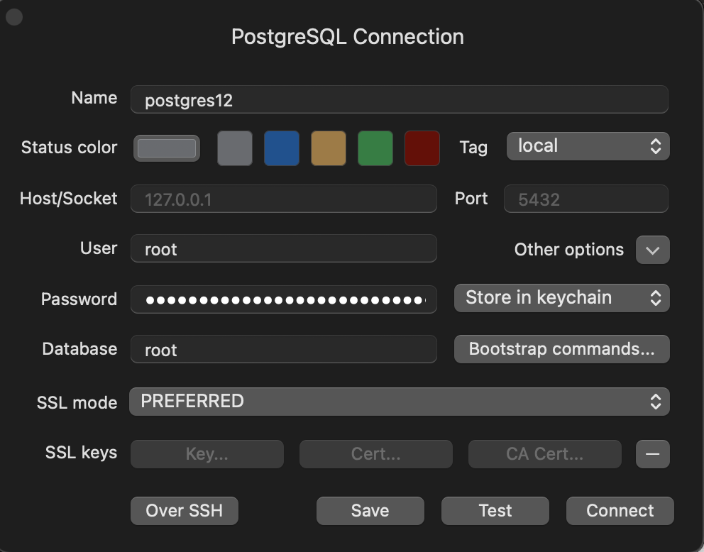Click the minus button beside SSL keys
704x552 pixels.
(x=653, y=454)
